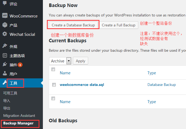This screenshot has width=186, height=129.
Task: Click Create a Full Backup button
Action: [118, 25]
